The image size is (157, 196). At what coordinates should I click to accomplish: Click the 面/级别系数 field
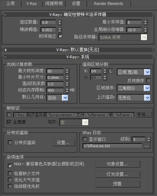[x=55, y=84]
